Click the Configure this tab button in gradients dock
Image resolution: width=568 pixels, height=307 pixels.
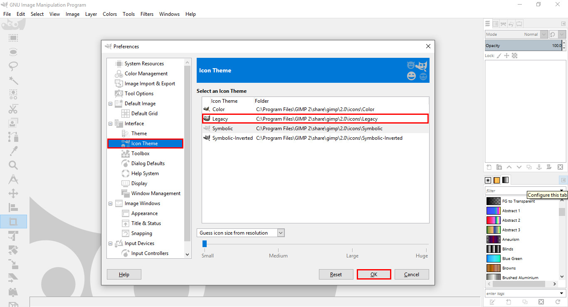click(563, 180)
